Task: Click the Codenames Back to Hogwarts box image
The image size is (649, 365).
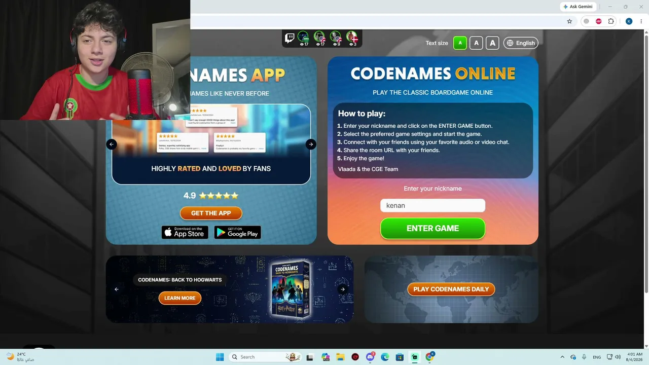Action: coord(291,289)
